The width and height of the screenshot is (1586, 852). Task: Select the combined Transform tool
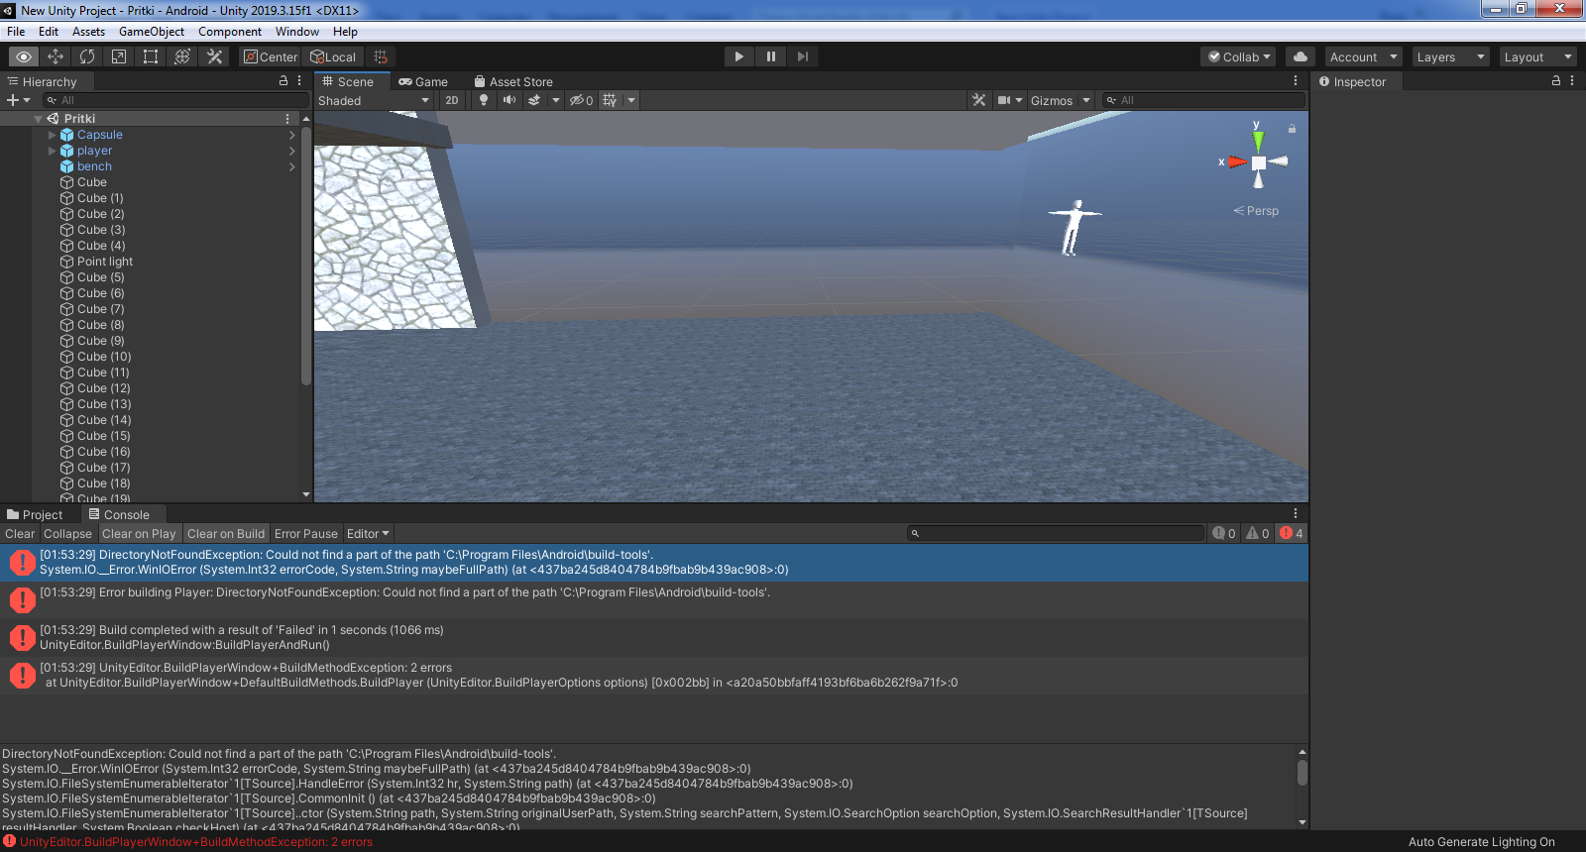(x=182, y=56)
